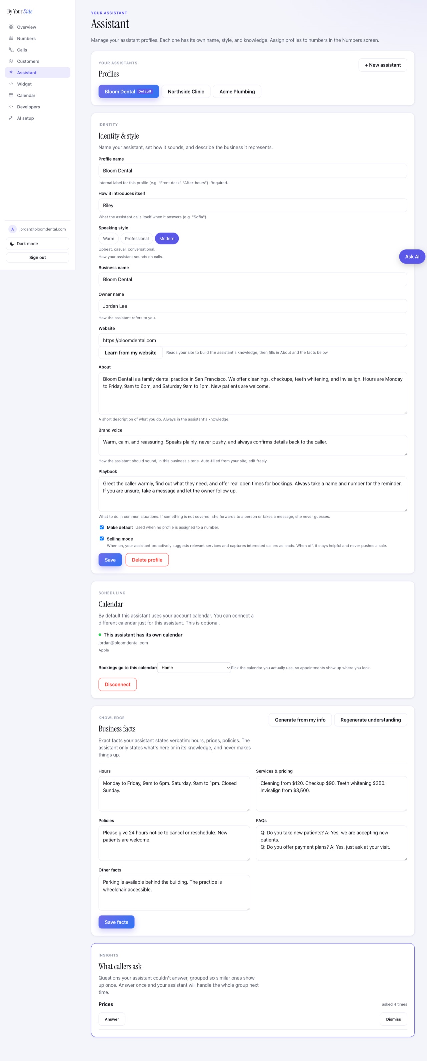Switch to the Acme Plumbing profile
427x1061 pixels.
pos(237,91)
